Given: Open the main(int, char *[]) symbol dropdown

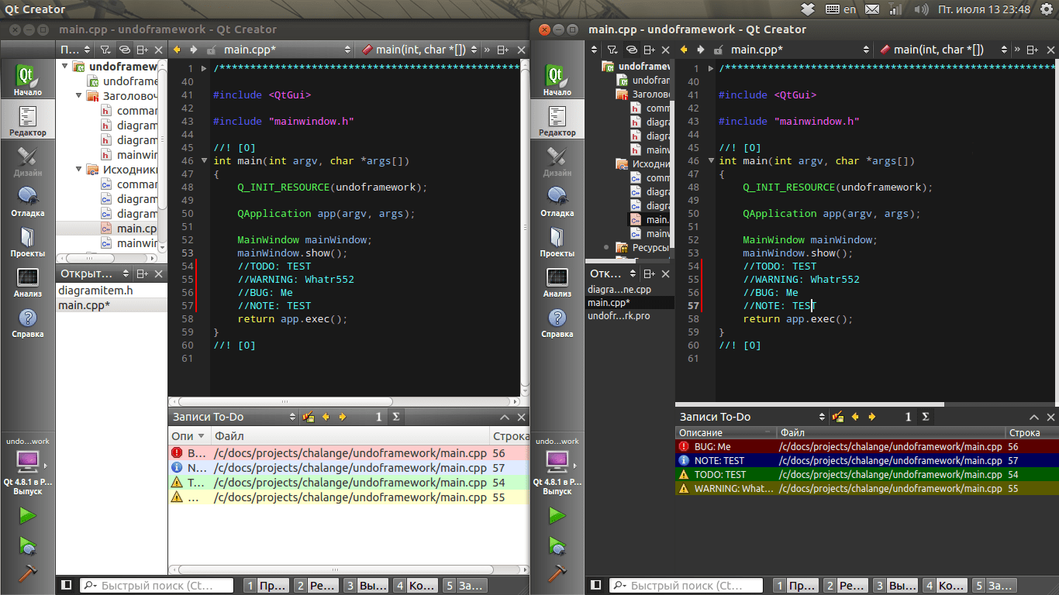Looking at the screenshot, I should tap(419, 49).
